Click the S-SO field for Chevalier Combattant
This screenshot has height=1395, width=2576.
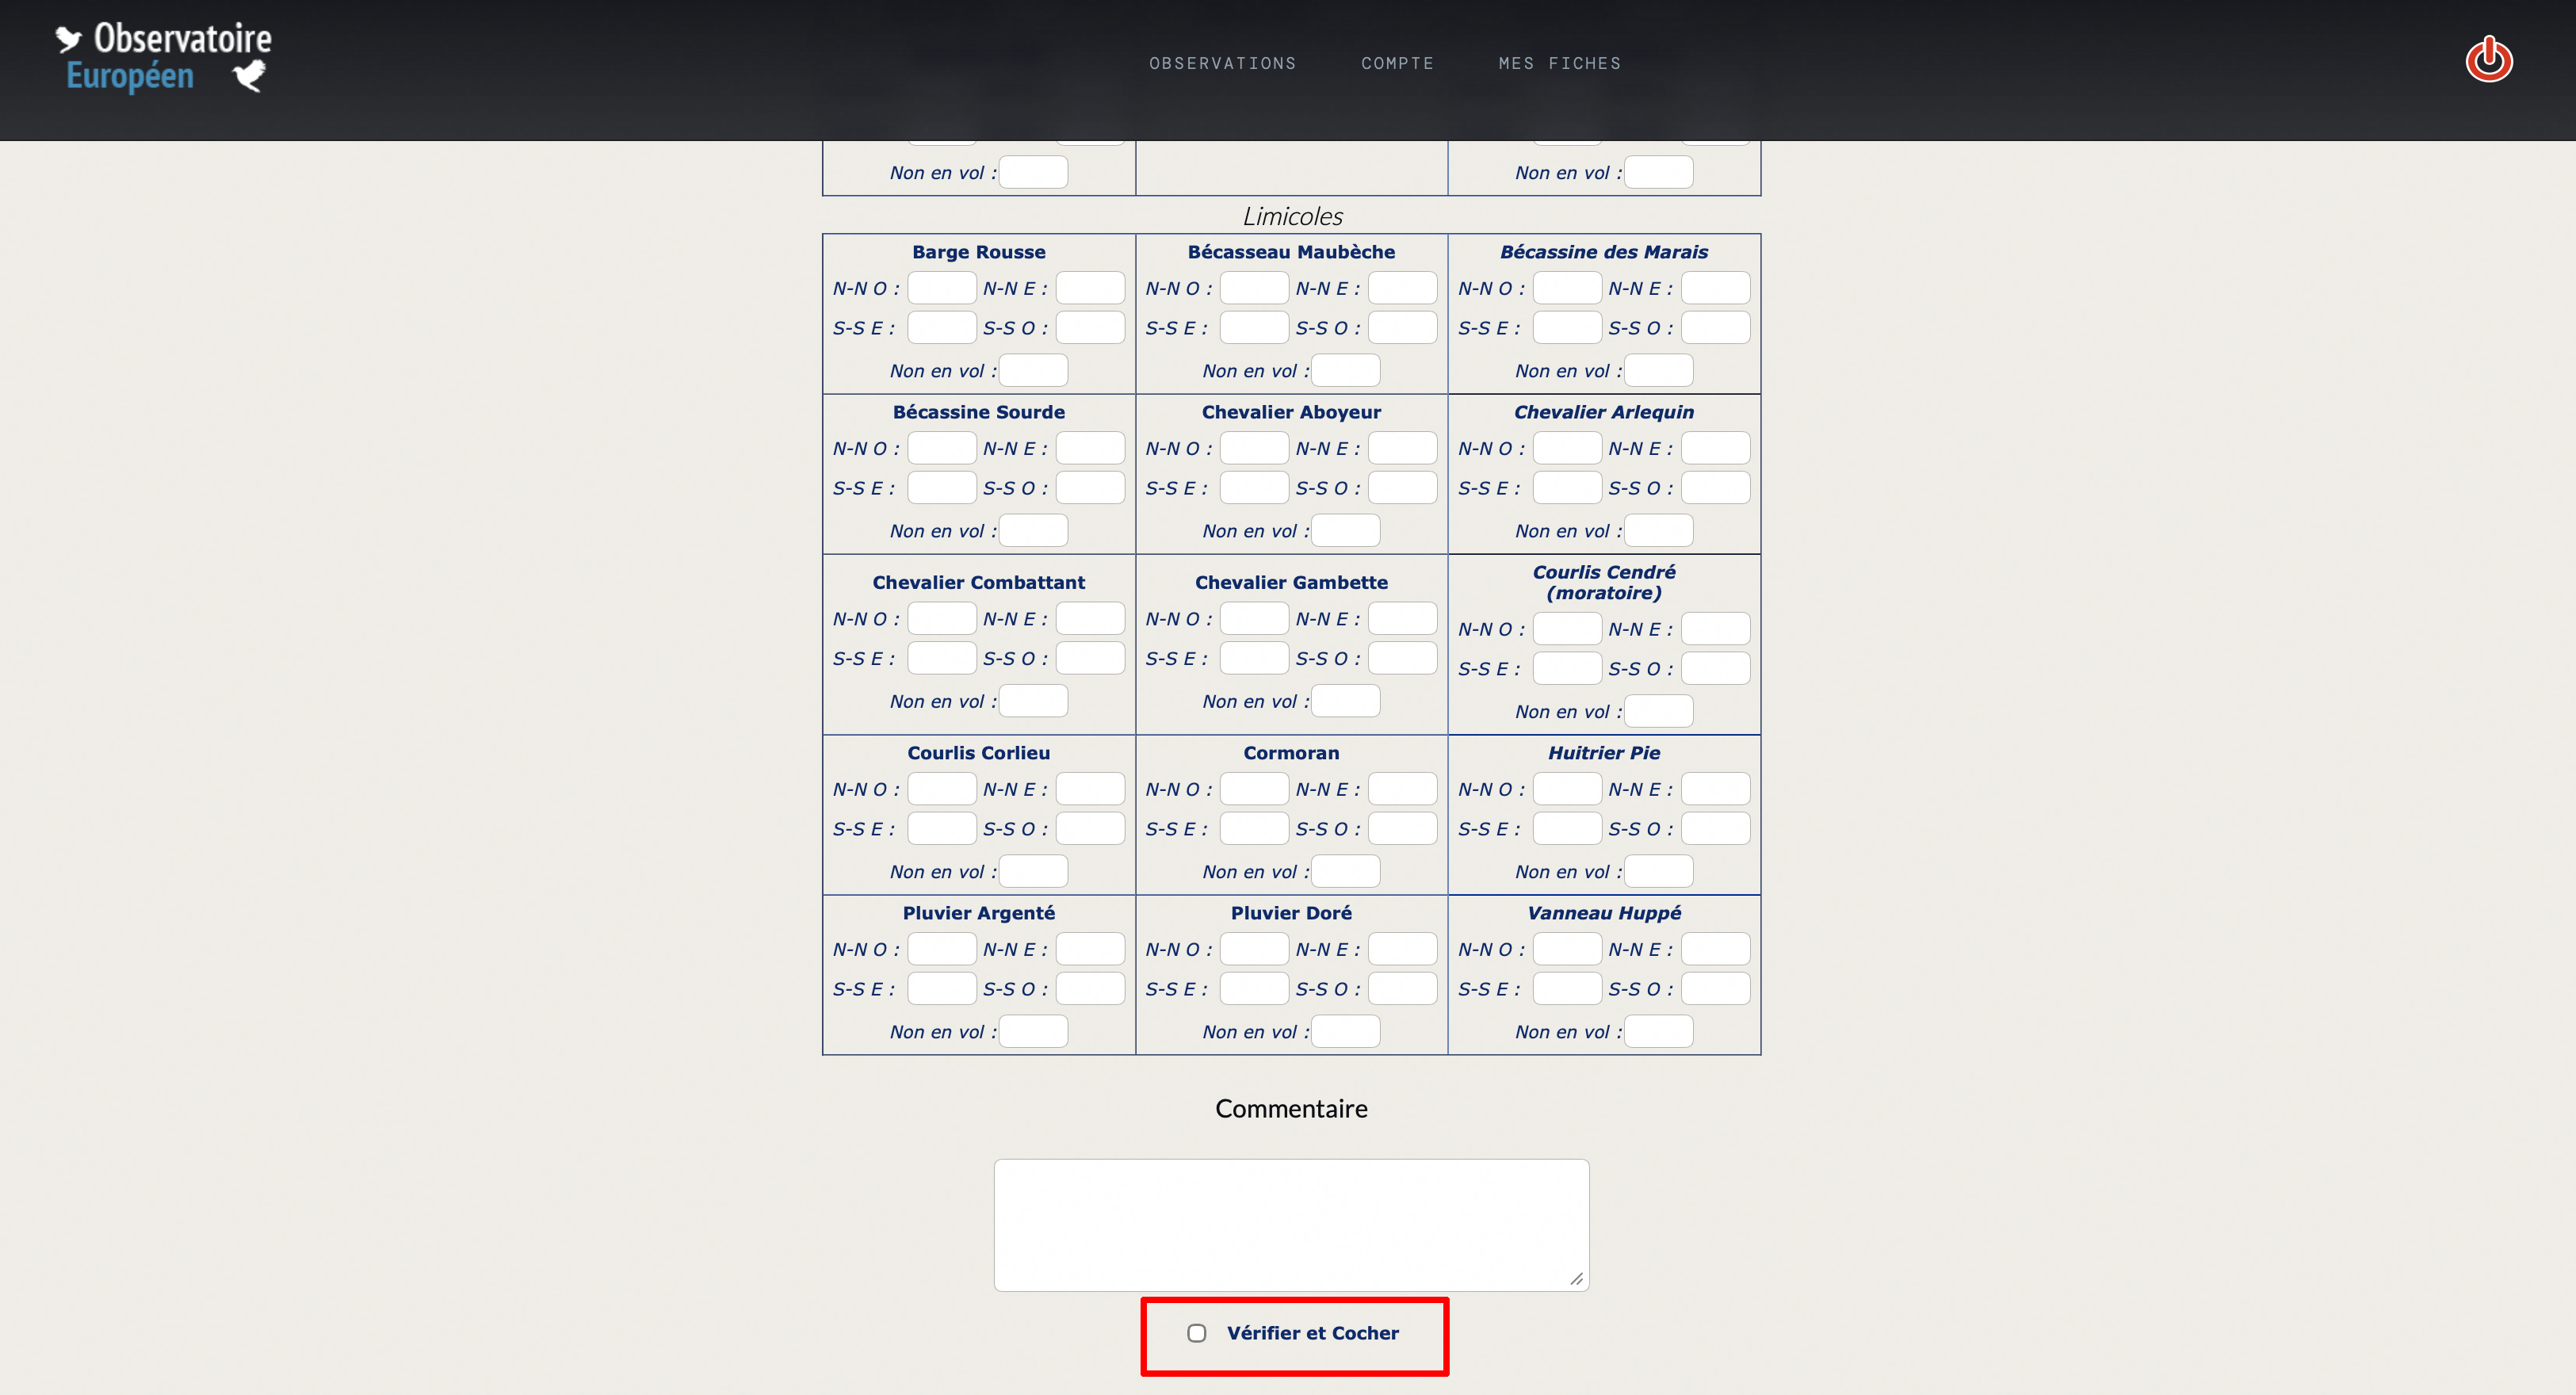(1090, 658)
